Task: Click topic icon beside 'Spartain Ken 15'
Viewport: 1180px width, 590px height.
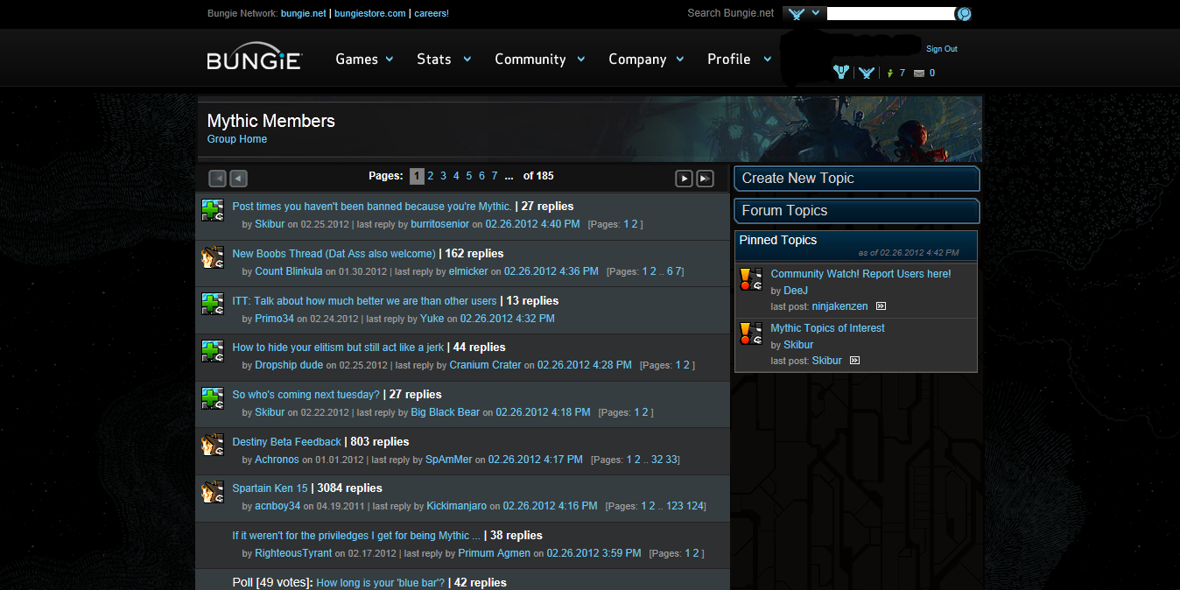Action: tap(213, 492)
